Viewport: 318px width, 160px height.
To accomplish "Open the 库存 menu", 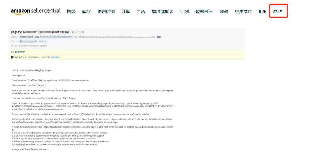I will 87,12.
